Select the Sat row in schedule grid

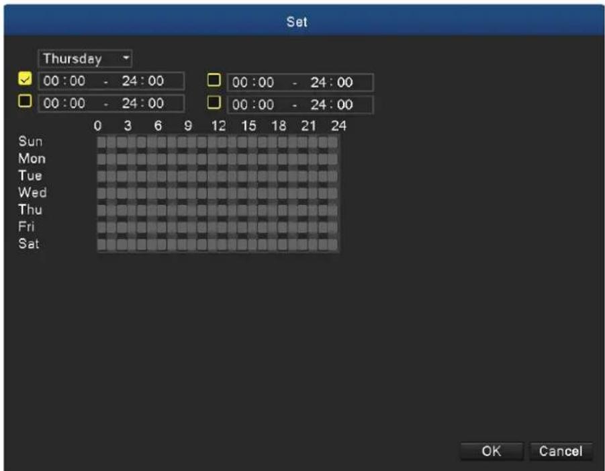click(218, 245)
